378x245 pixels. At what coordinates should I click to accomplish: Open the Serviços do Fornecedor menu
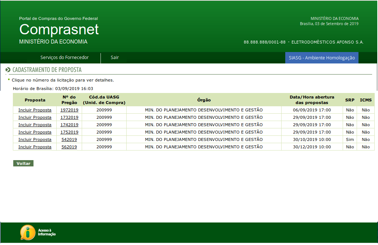[64, 58]
